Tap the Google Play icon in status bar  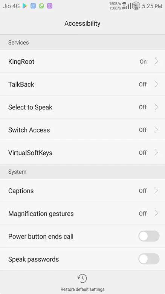tap(25, 6)
